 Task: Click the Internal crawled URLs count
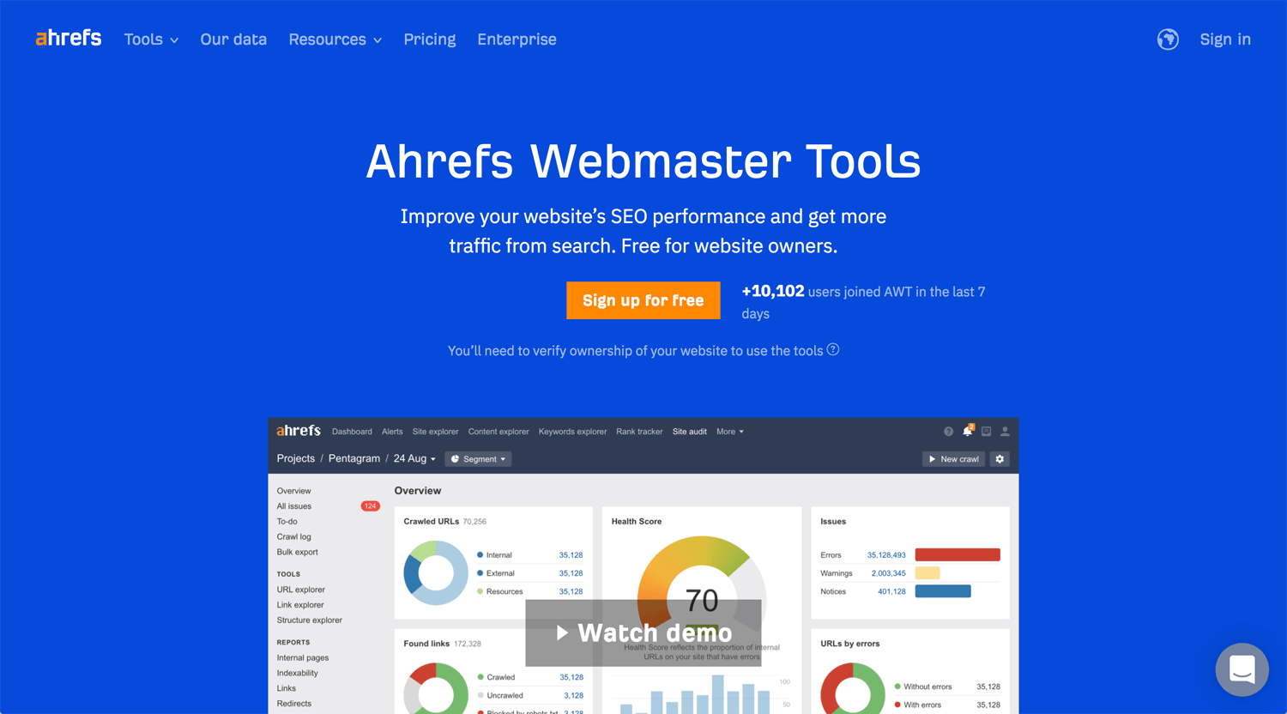coord(571,555)
